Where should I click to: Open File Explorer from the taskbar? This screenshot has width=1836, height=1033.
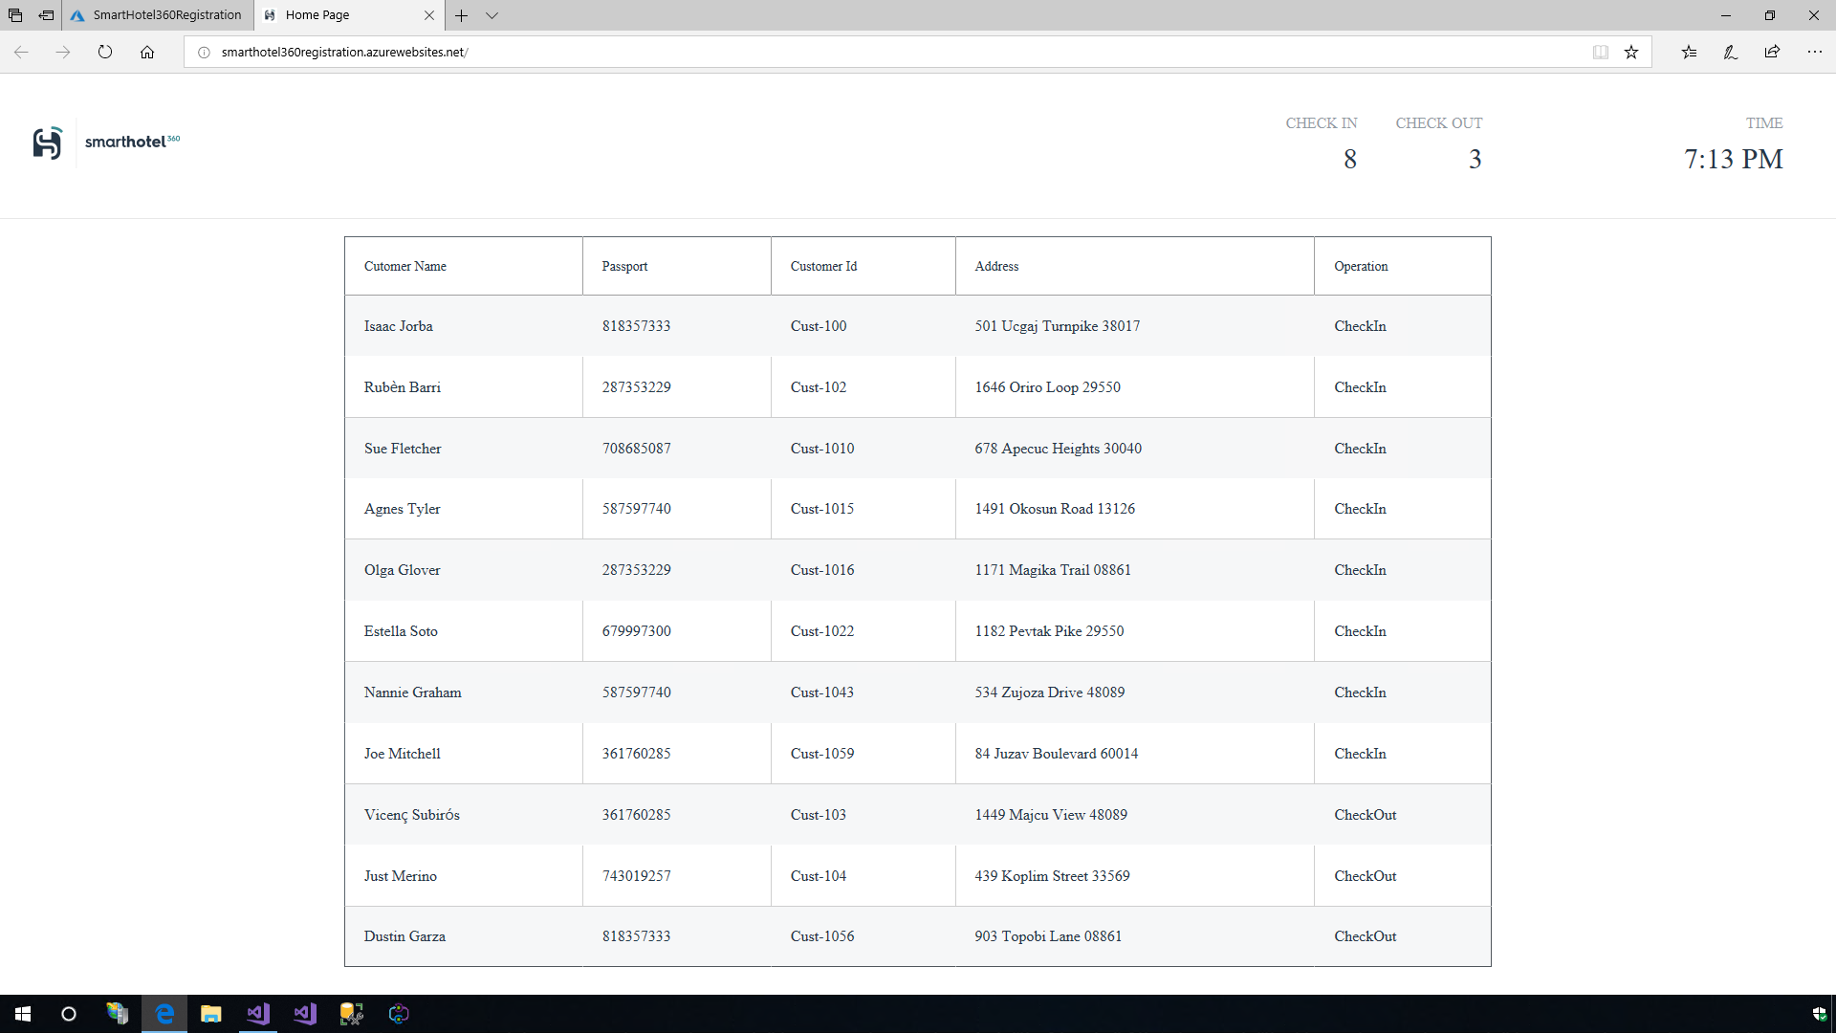click(x=210, y=1014)
